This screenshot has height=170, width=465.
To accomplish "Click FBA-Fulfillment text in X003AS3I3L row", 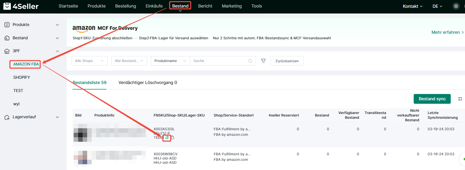I will click(232, 129).
